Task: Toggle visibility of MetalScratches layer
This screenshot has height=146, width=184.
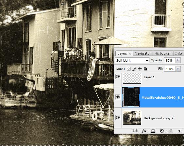Action: (118, 97)
